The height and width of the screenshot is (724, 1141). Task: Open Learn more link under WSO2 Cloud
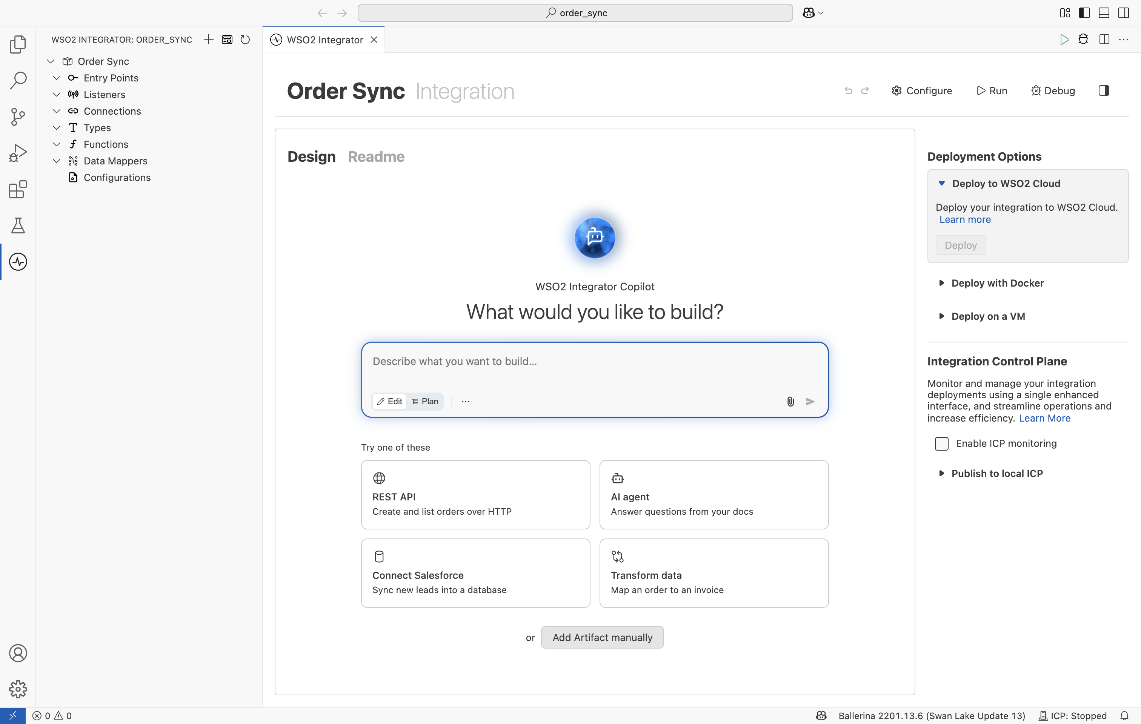click(x=965, y=219)
